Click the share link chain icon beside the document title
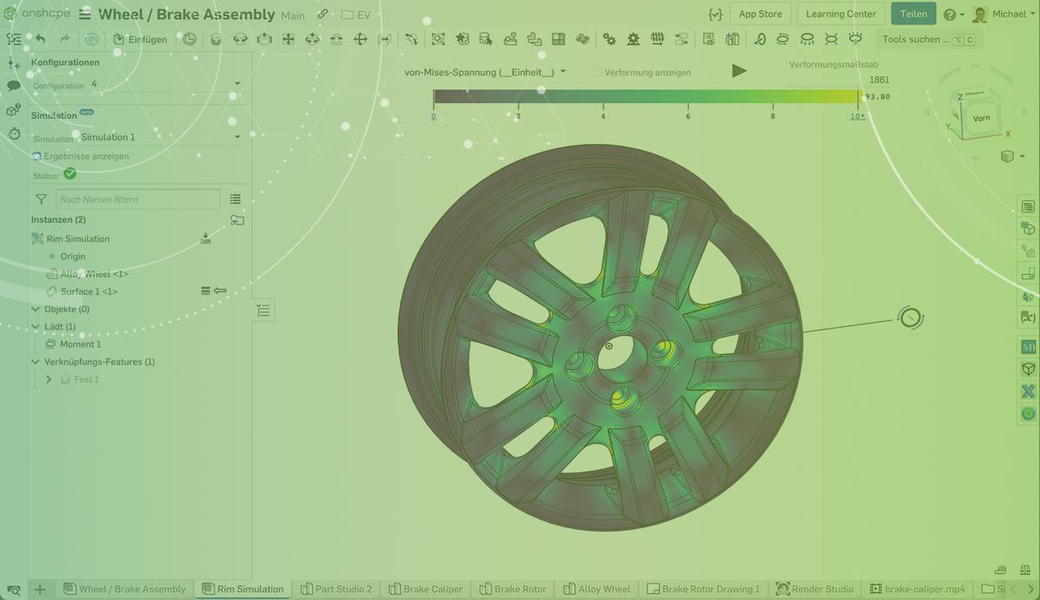 click(x=322, y=14)
